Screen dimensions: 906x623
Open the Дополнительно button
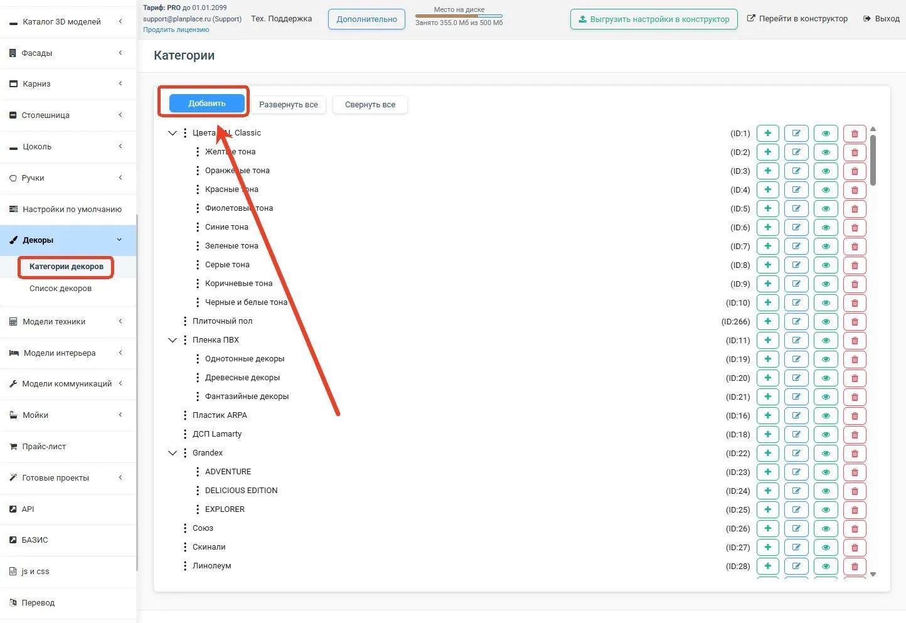click(366, 19)
